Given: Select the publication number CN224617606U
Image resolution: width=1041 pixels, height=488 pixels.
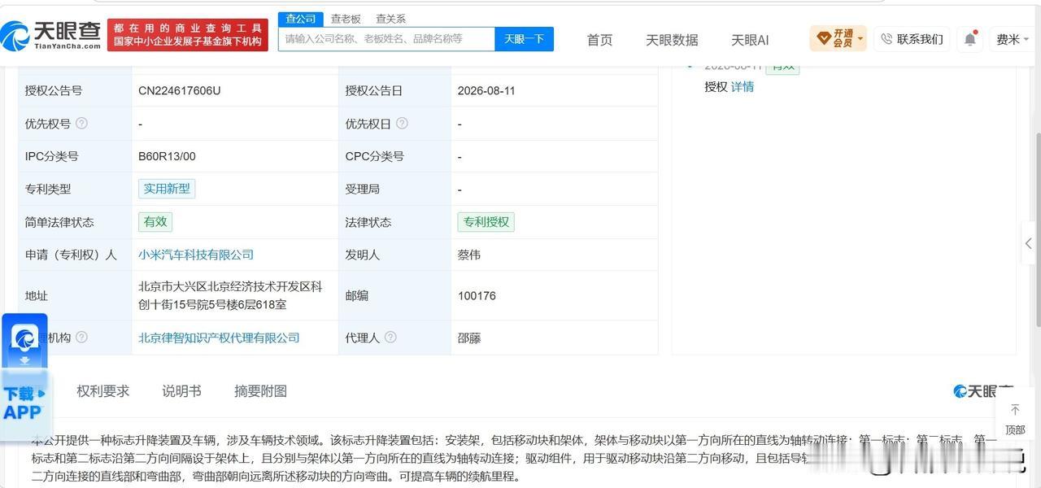Looking at the screenshot, I should 179,90.
